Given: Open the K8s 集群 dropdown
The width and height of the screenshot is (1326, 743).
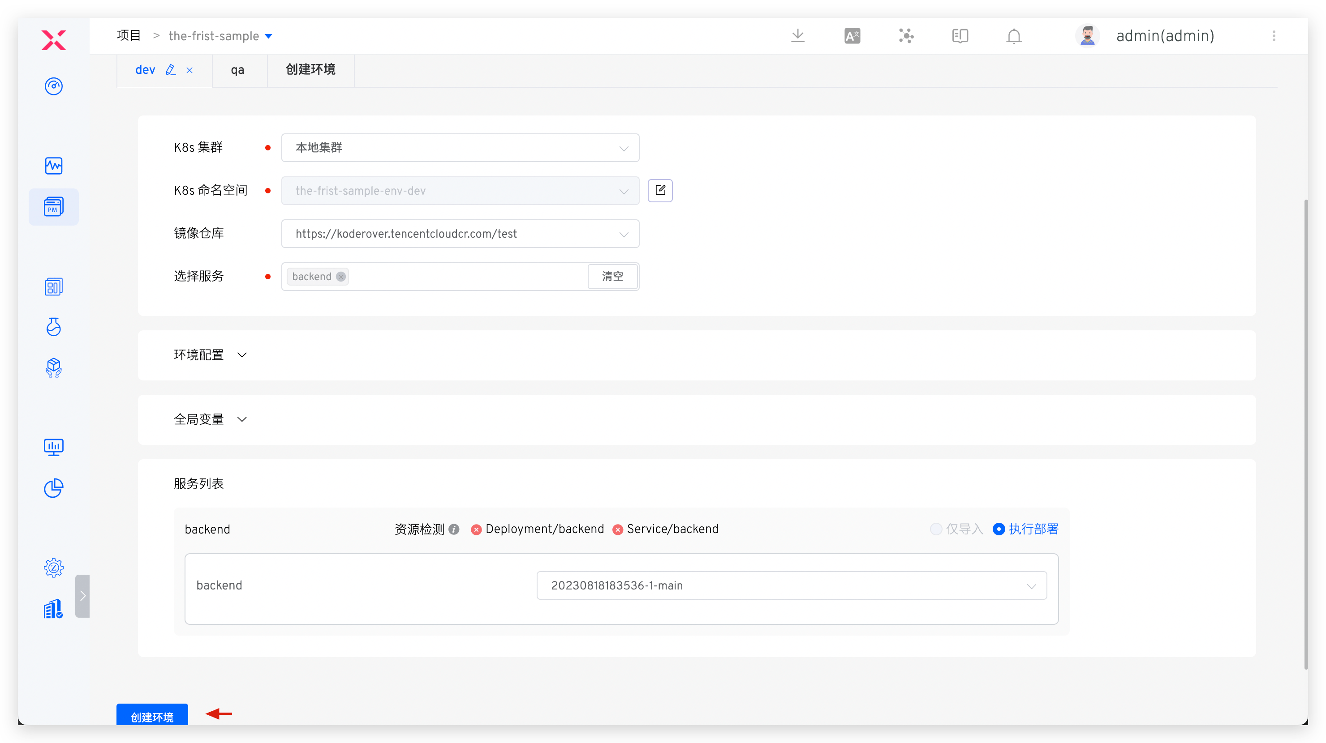Looking at the screenshot, I should click(460, 148).
